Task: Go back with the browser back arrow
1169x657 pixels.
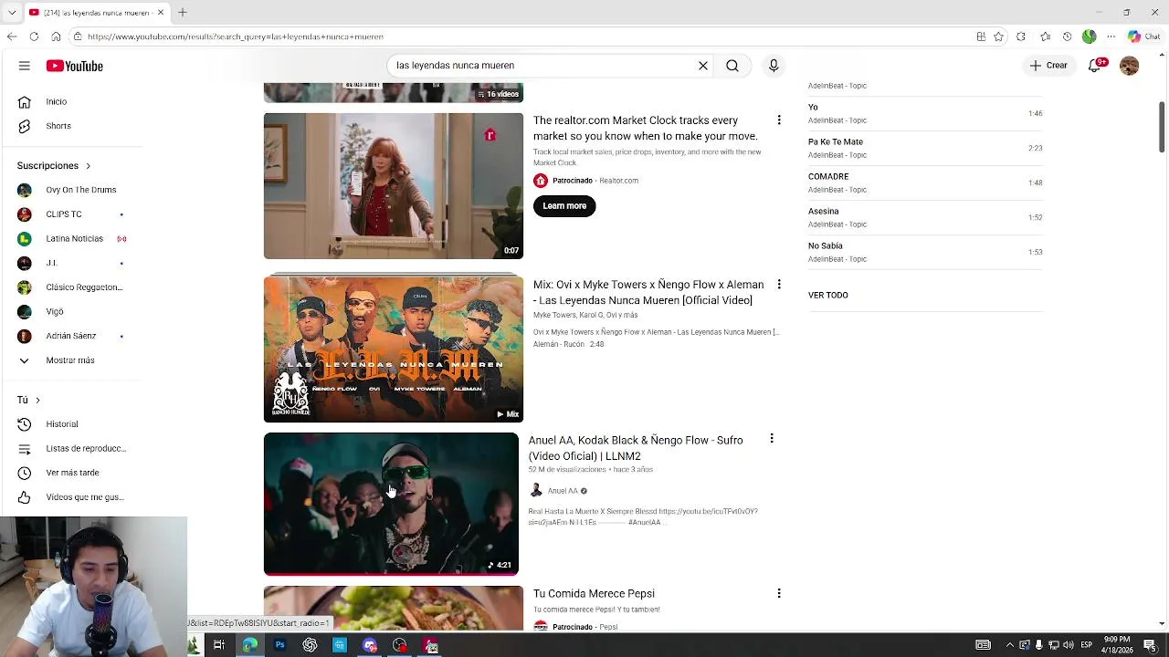Action: [12, 36]
